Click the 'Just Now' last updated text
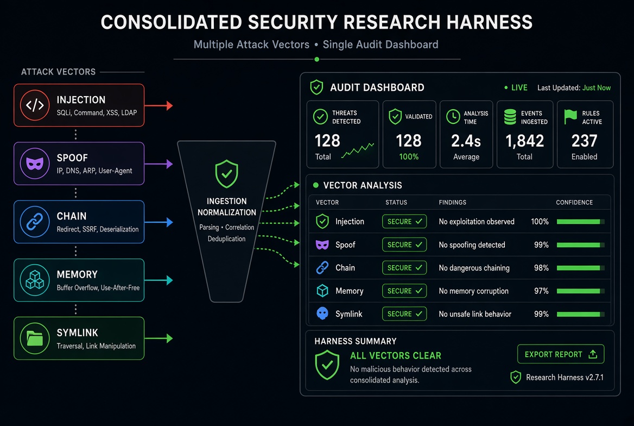Screen dimensions: 634x426 point(597,87)
